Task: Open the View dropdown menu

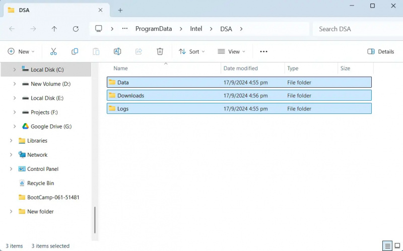Action: pos(231,51)
